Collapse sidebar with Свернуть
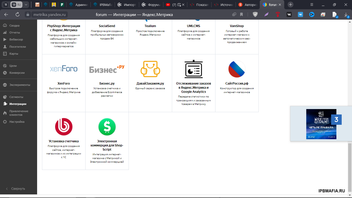 click(x=15, y=189)
